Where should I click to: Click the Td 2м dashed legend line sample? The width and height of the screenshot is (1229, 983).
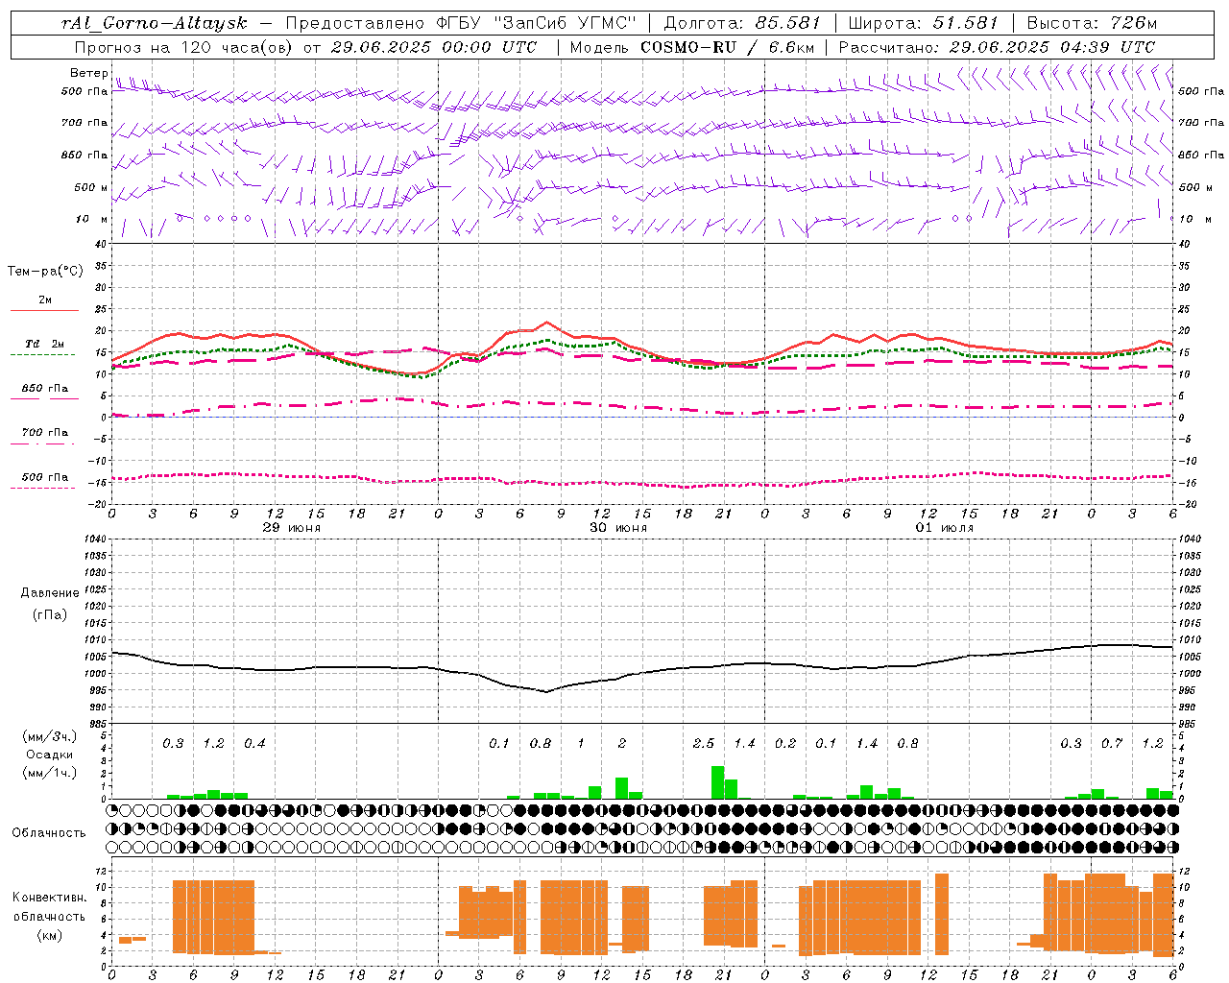[x=42, y=354]
